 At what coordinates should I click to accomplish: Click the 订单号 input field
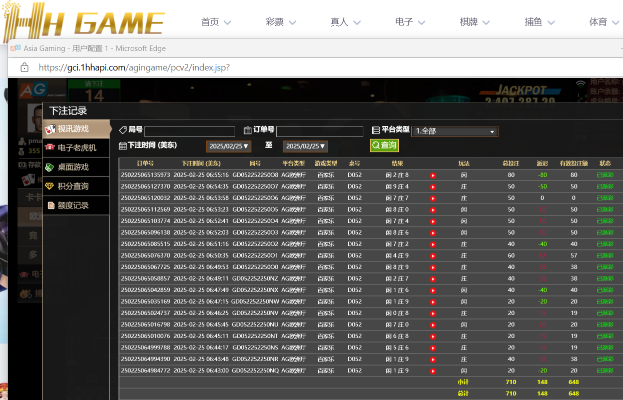pos(319,131)
